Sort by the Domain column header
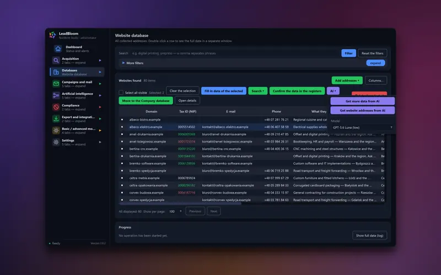 click(x=151, y=112)
